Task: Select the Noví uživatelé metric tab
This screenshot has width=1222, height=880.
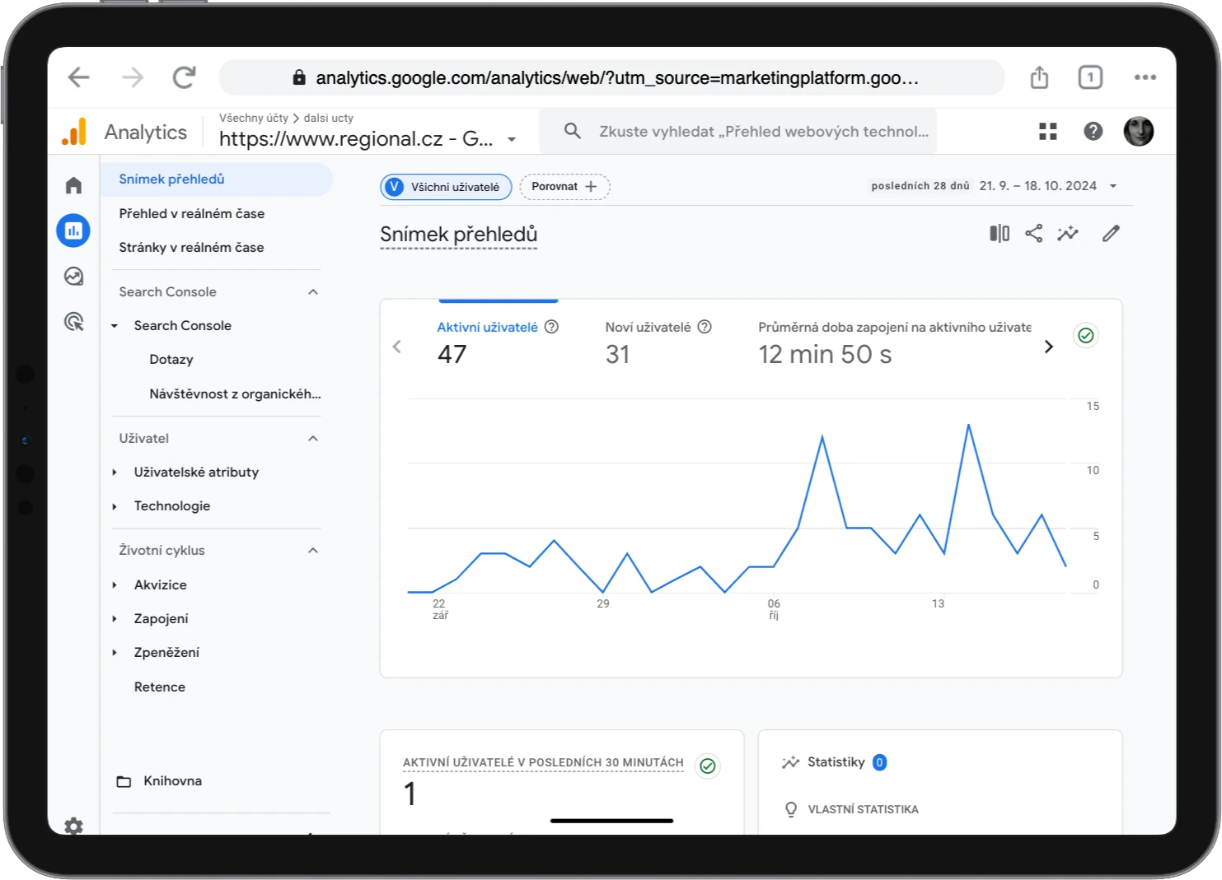Action: (x=658, y=341)
